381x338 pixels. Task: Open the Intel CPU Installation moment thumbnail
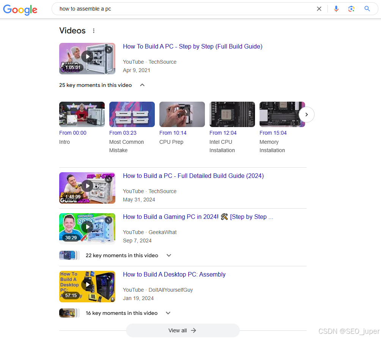(232, 114)
